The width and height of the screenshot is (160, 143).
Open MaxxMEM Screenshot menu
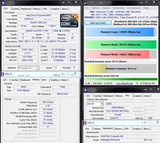118,8
